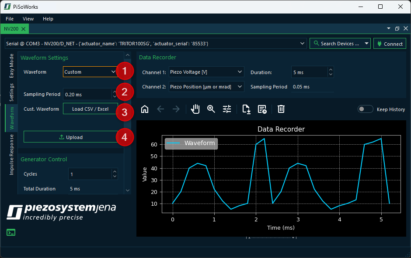This screenshot has height=258, width=411.
Task: Expand the Channel 1 Piezo Voltage dropdown
Action: 206,72
